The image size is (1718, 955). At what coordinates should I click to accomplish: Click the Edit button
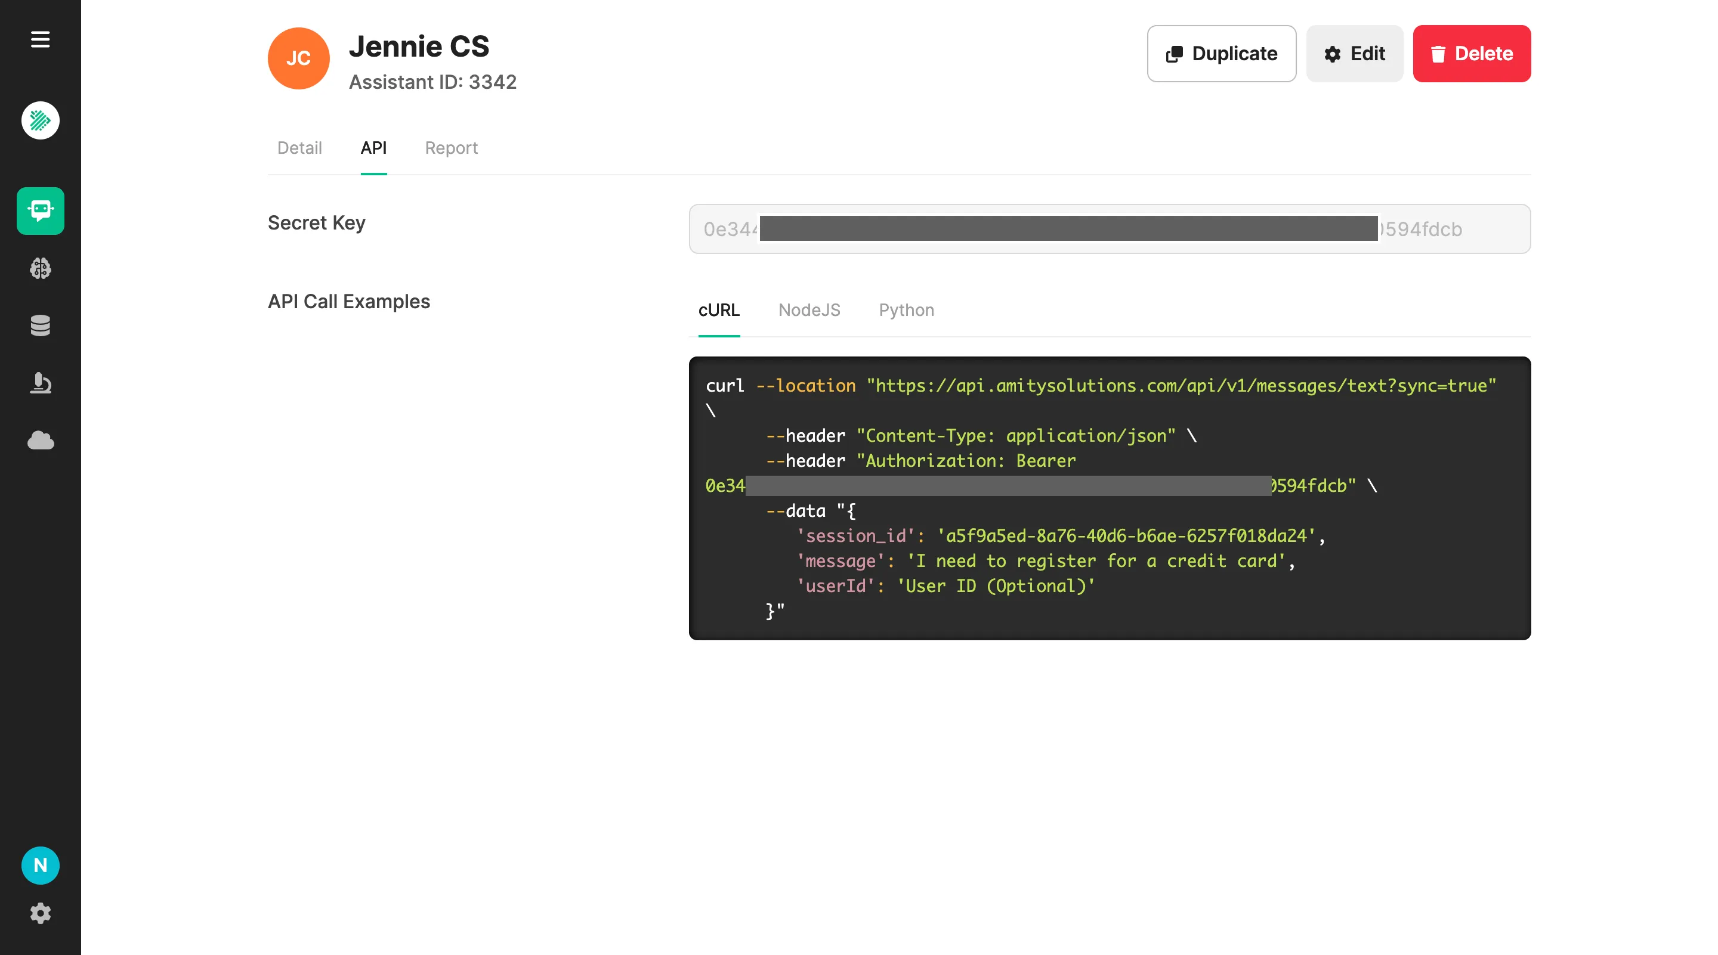1355,54
